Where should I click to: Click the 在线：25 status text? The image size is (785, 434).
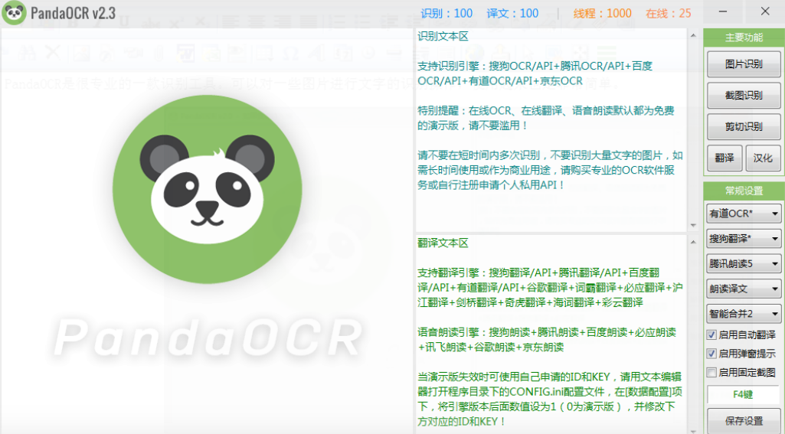click(x=669, y=14)
